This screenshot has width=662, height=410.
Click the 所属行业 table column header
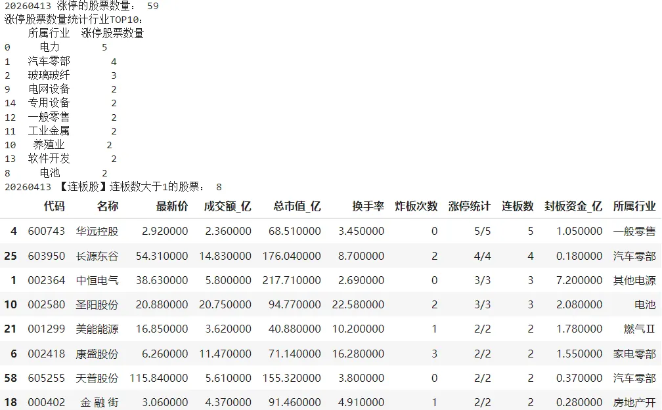634,206
